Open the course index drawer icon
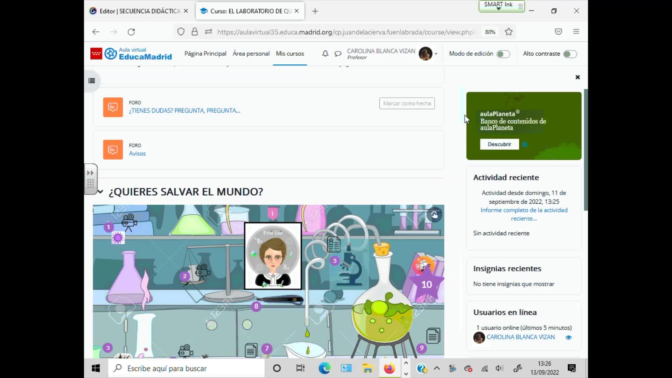 pos(92,81)
